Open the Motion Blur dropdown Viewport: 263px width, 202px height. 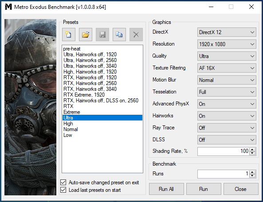(227, 80)
